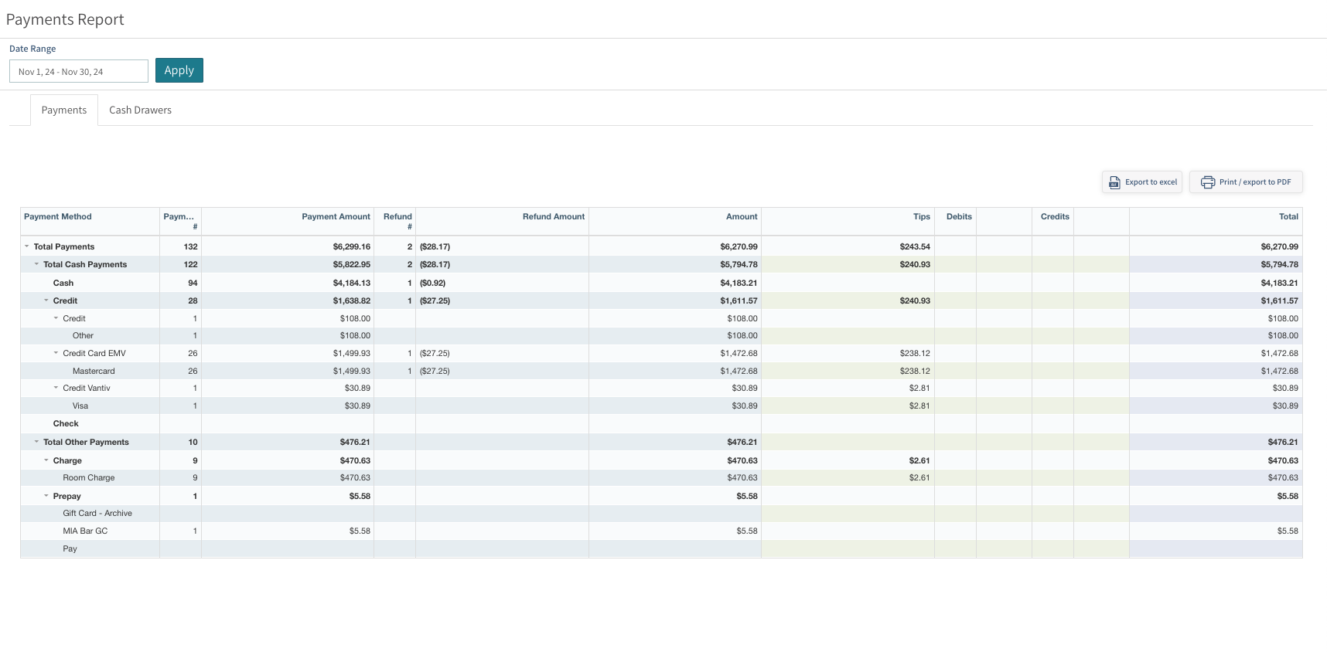Viewport: 1327px width, 655px height.
Task: Collapse the Total Other Payments group
Action: tap(36, 442)
